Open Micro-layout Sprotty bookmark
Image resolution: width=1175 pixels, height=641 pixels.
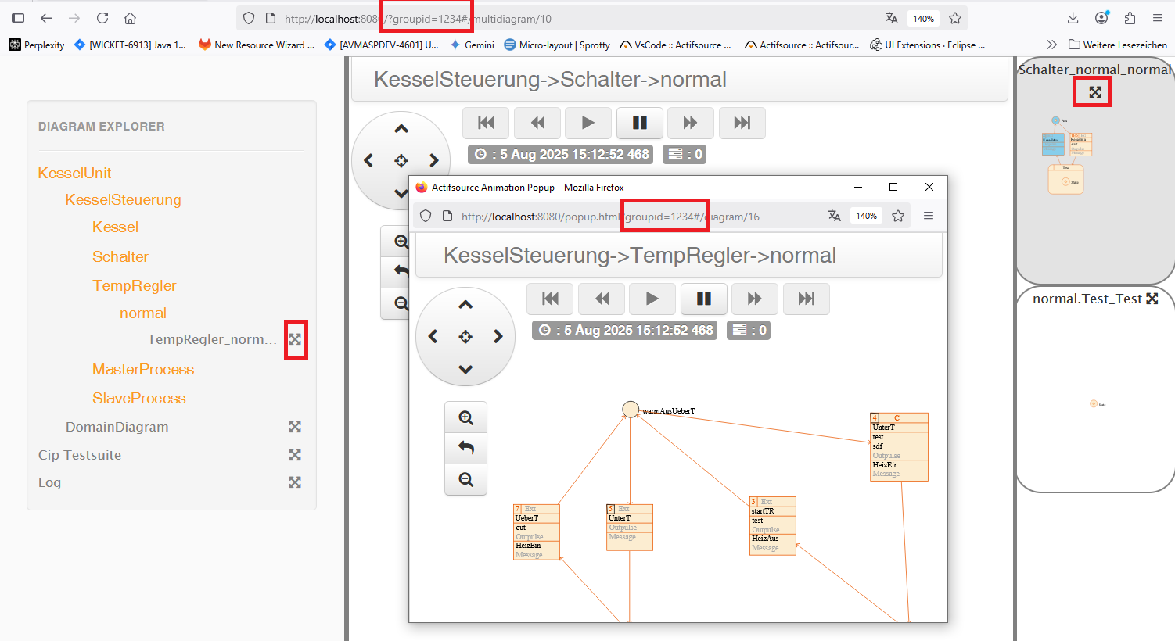click(556, 45)
